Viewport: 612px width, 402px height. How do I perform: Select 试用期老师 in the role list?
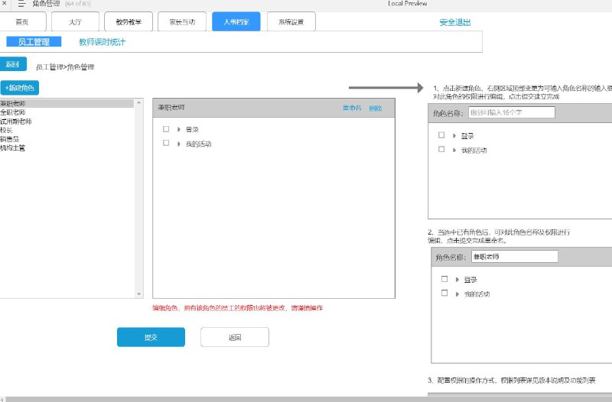[15, 122]
